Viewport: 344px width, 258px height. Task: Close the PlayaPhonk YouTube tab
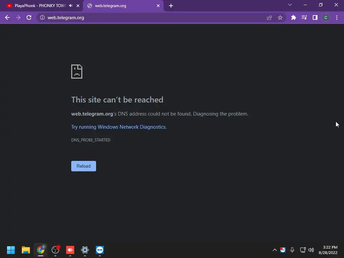[x=78, y=6]
